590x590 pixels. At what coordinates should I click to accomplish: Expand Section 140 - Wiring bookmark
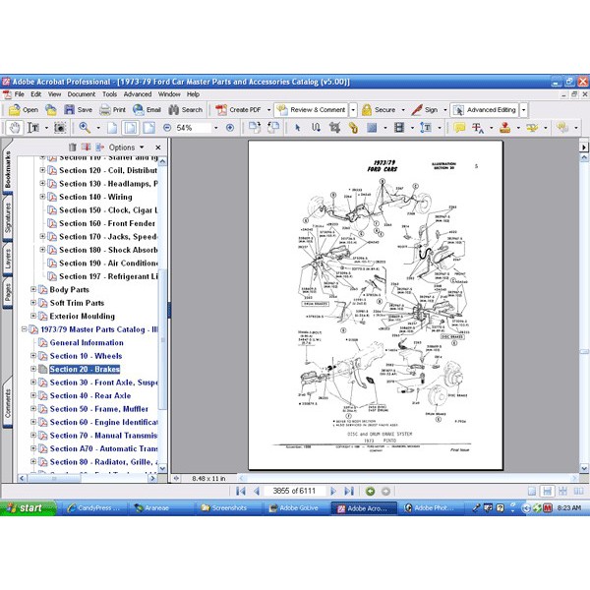[x=42, y=197]
